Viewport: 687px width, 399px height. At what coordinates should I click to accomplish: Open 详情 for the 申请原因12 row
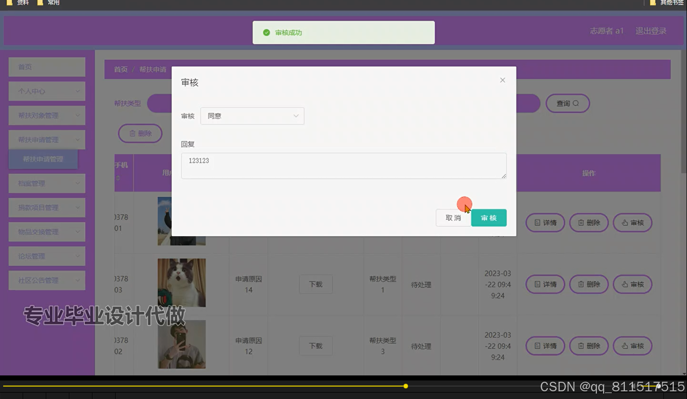545,346
